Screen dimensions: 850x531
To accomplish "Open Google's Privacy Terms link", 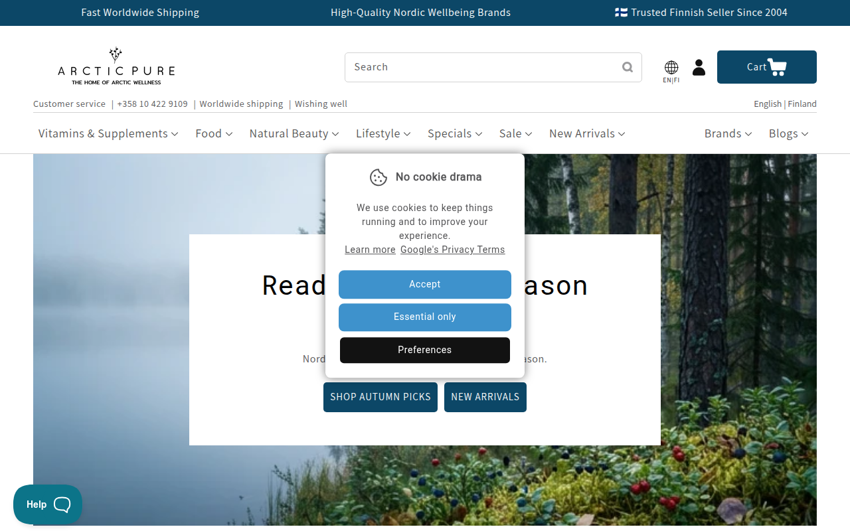I will coord(452,250).
